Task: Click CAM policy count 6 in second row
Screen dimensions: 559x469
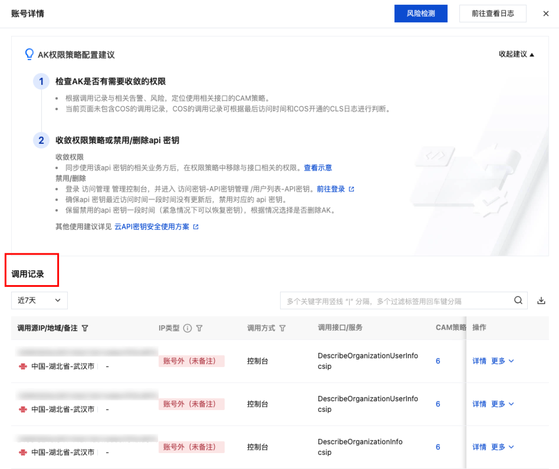Action: click(x=438, y=404)
